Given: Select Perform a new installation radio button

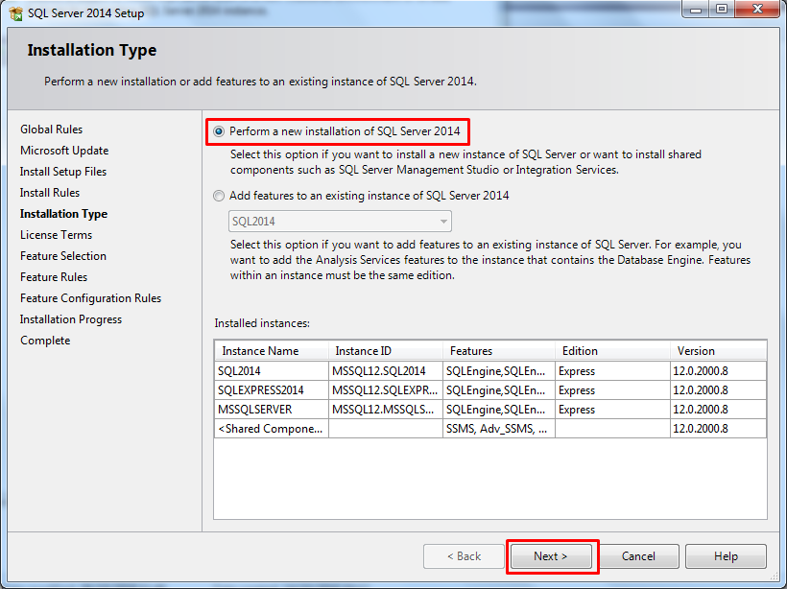Looking at the screenshot, I should click(x=219, y=131).
